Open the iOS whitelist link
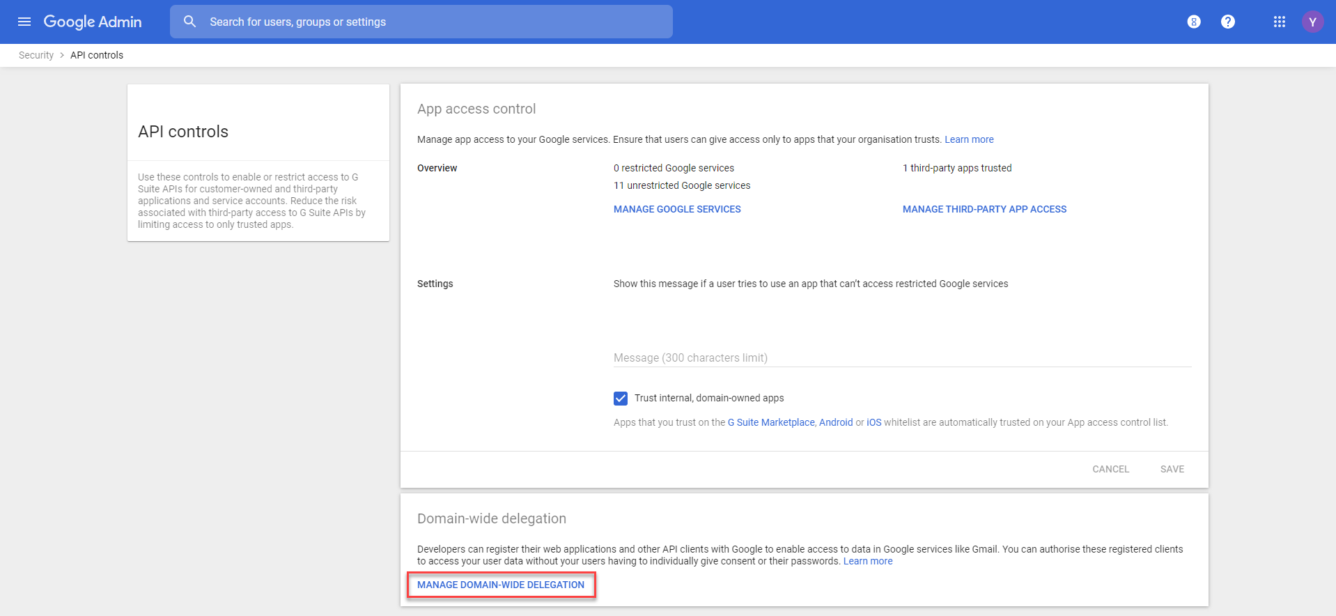 tap(874, 422)
